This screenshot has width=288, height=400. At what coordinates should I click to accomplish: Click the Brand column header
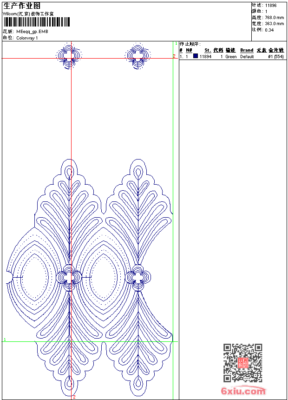pyautogui.click(x=247, y=50)
